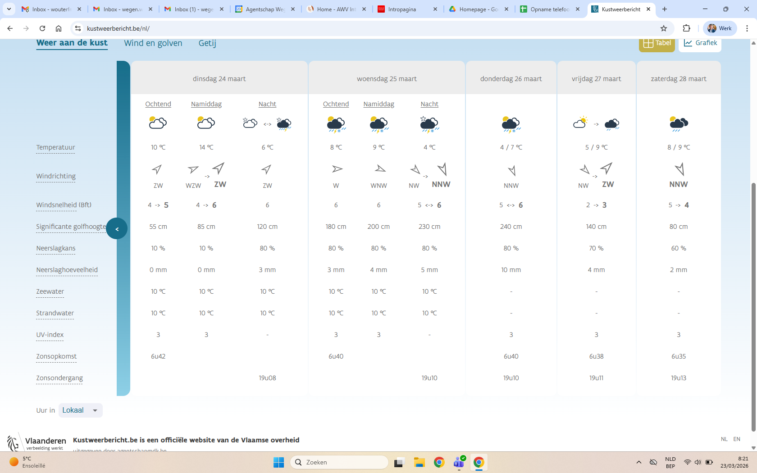Expand the browser tab search dropdown

[9, 9]
